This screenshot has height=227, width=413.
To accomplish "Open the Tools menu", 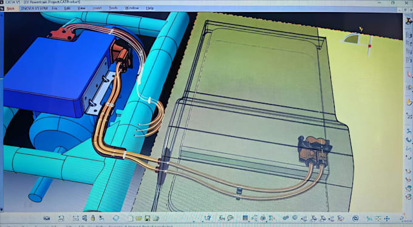I will 113,8.
